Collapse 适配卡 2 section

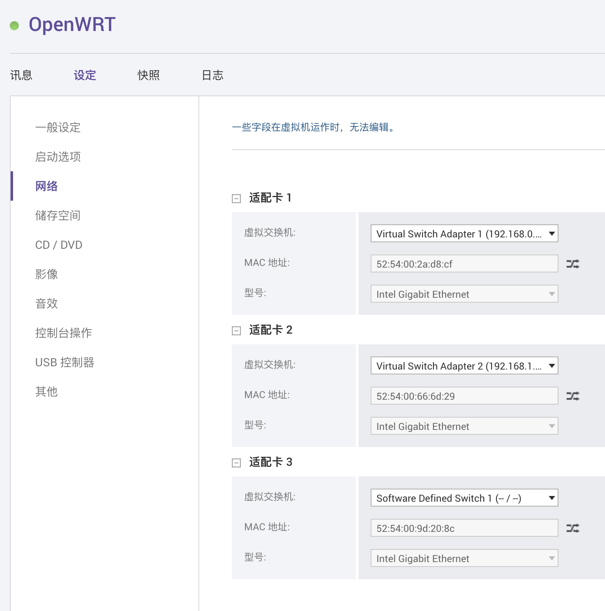[236, 331]
